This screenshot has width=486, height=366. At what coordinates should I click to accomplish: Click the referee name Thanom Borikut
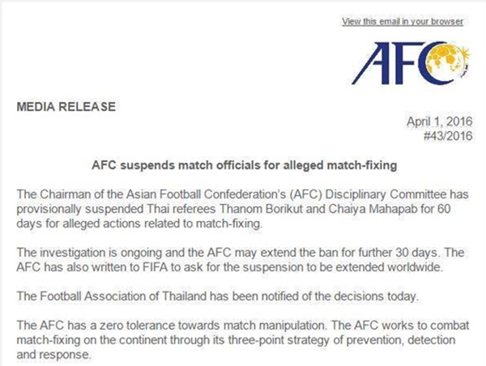[261, 209]
